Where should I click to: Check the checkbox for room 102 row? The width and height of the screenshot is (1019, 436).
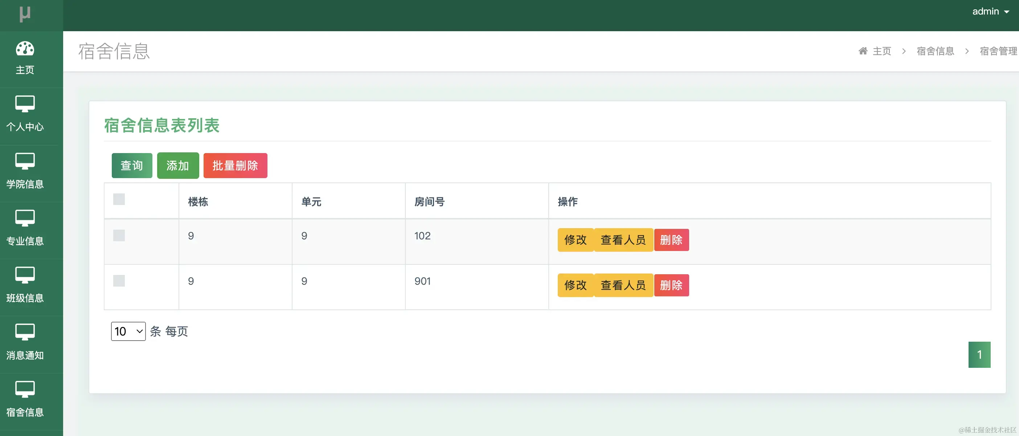click(x=119, y=235)
